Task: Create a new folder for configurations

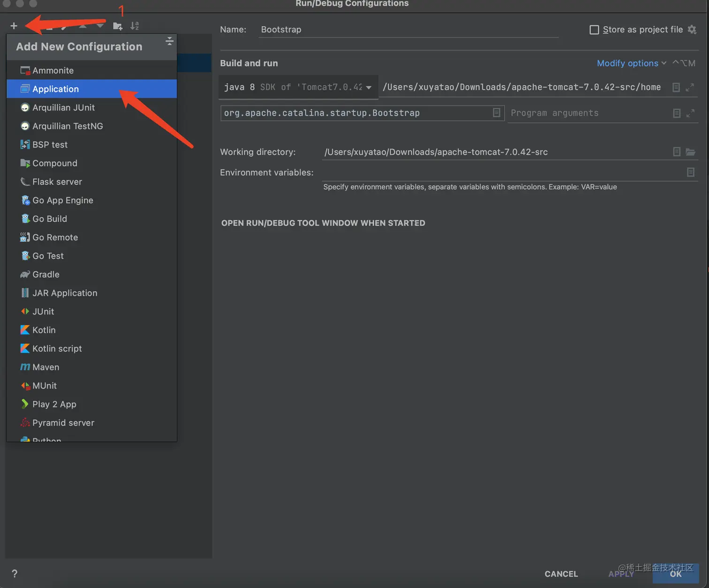Action: pyautogui.click(x=118, y=26)
